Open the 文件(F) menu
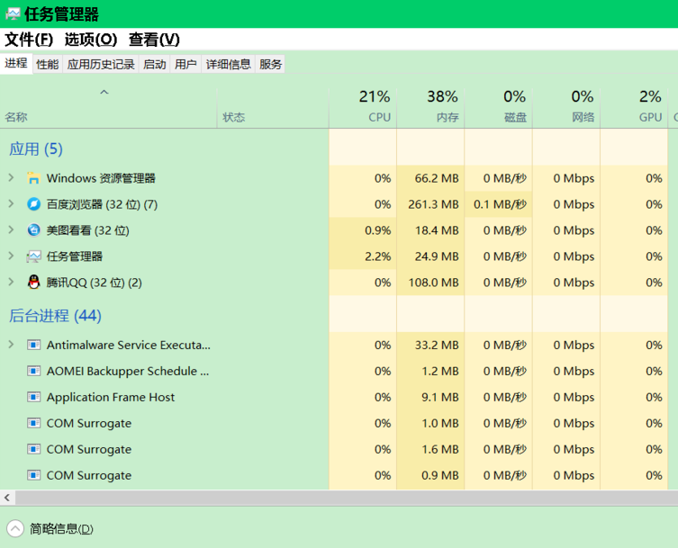 (29, 40)
